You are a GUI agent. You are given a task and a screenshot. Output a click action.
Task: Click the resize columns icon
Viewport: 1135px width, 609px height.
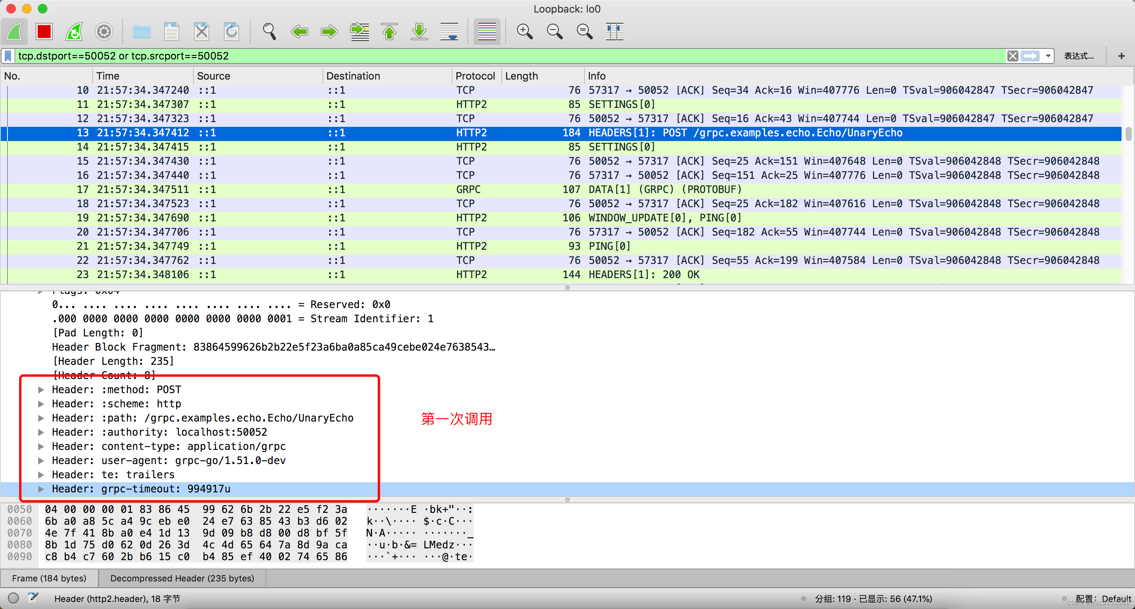tap(614, 32)
